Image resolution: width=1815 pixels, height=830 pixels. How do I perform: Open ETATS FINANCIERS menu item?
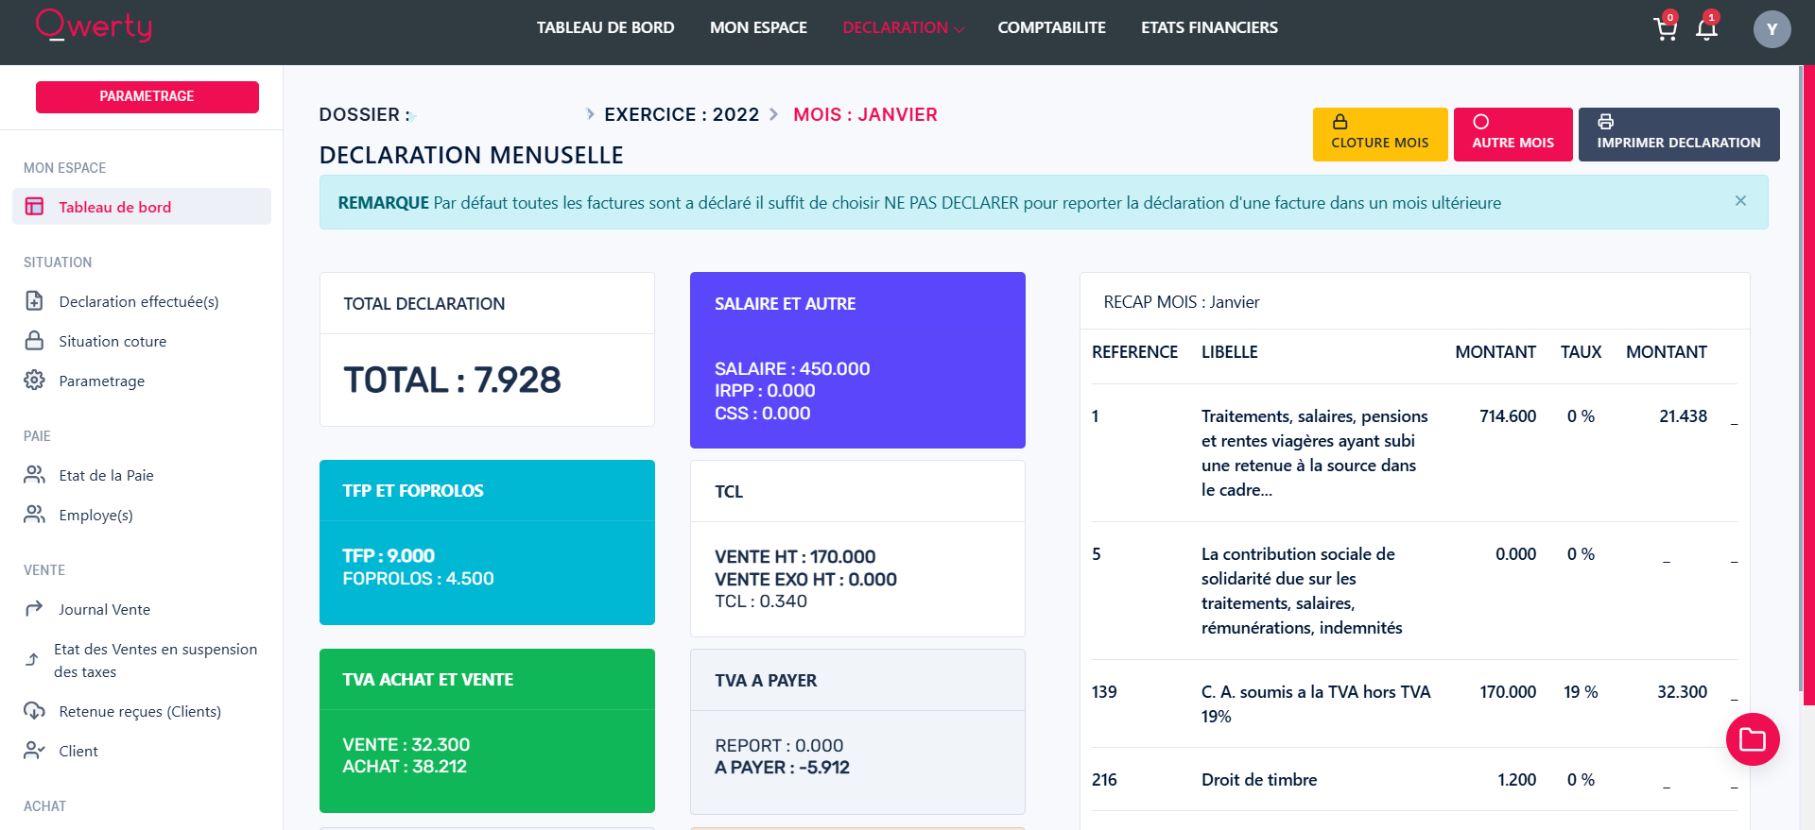pos(1209,27)
